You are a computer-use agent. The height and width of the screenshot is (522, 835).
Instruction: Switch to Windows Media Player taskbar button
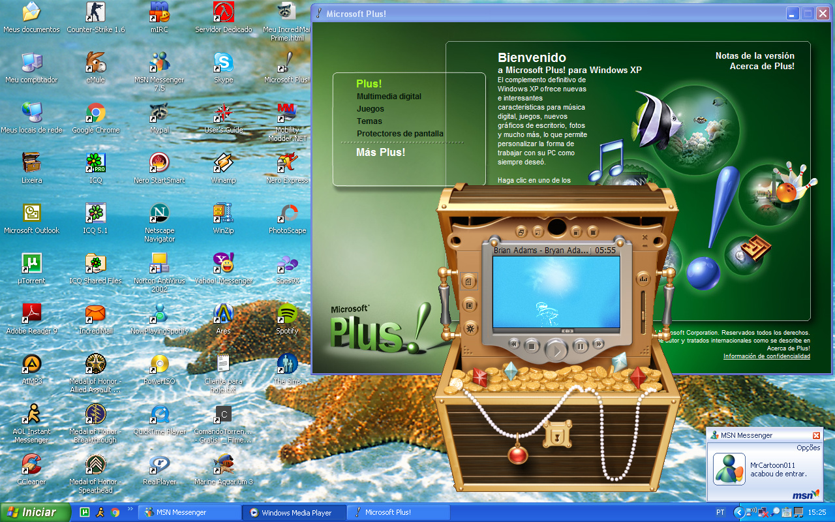coord(294,513)
